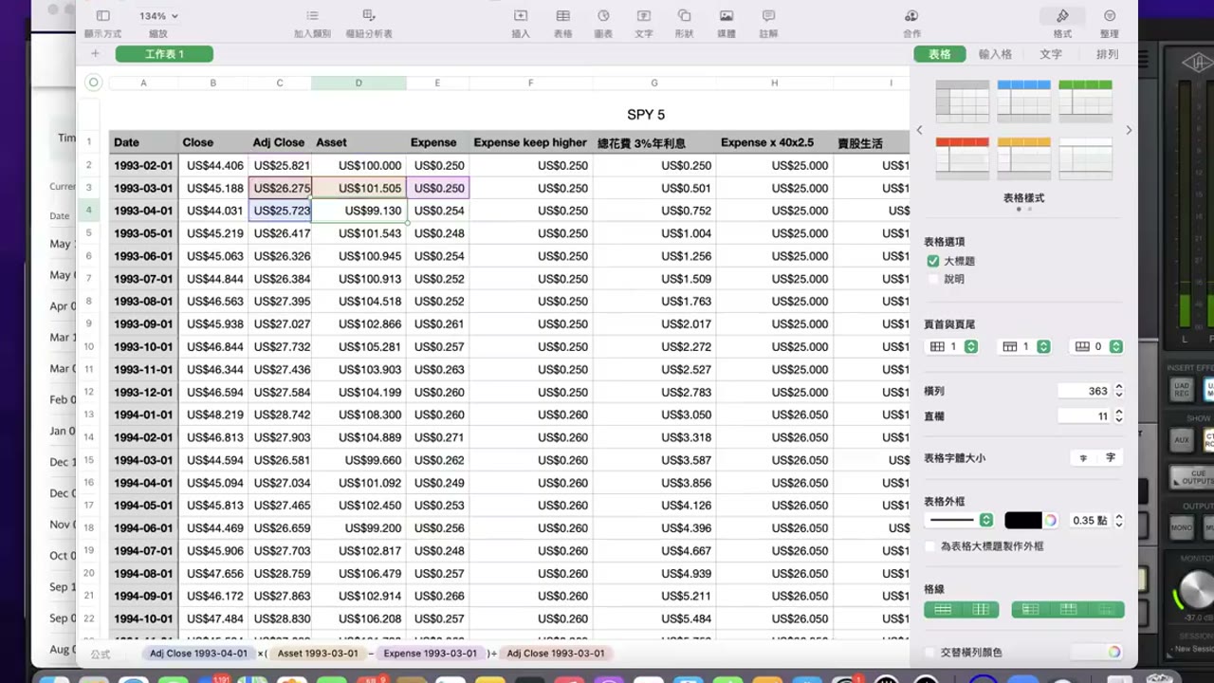1214x683 pixels.
Task: Click the 文字 text box toolbar icon
Action: point(644,16)
